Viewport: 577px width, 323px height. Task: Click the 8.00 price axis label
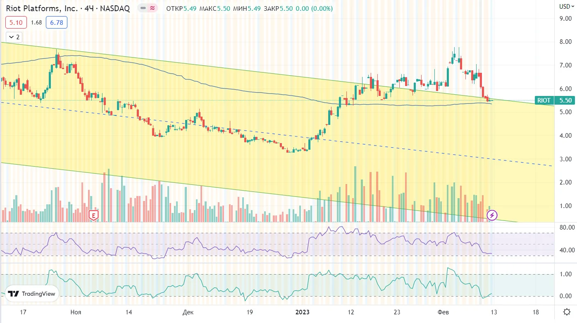(565, 42)
